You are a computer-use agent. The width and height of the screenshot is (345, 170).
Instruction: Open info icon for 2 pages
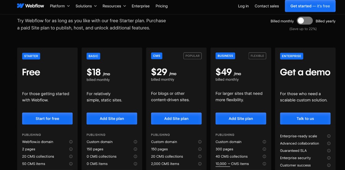click(71, 149)
